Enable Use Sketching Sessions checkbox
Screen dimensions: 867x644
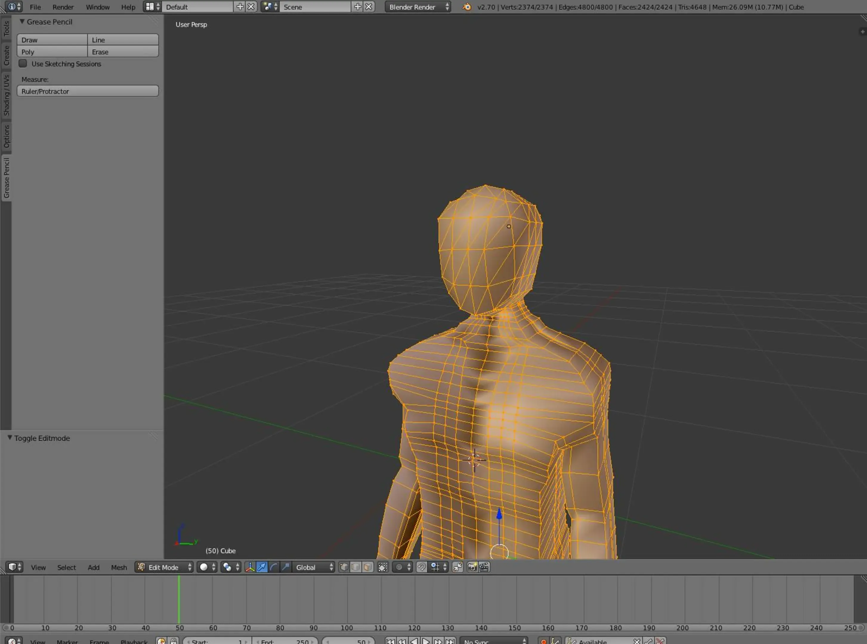(x=23, y=64)
